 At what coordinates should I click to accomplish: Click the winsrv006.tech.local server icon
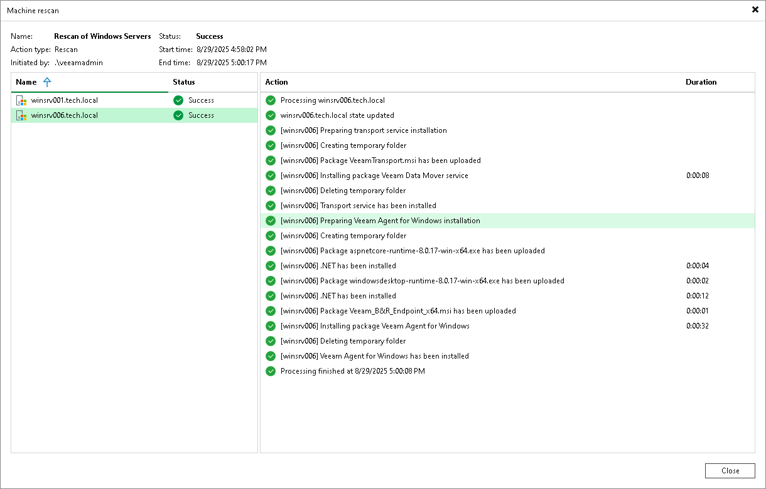pyautogui.click(x=21, y=115)
